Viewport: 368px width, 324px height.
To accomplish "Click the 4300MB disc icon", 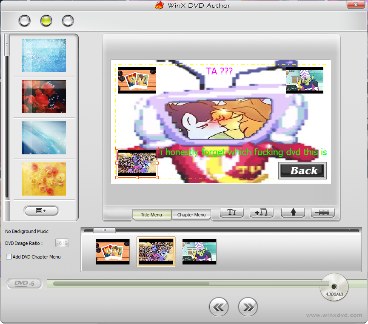I will [334, 287].
